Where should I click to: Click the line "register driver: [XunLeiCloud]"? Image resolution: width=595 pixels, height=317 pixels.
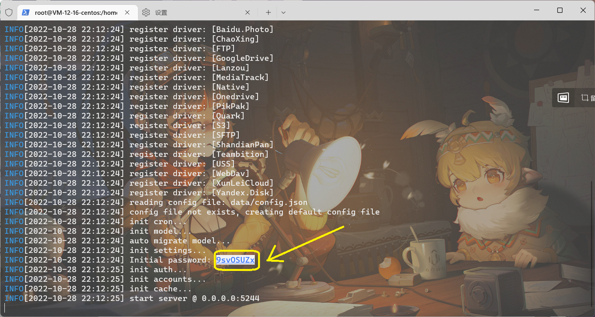pyautogui.click(x=202, y=183)
